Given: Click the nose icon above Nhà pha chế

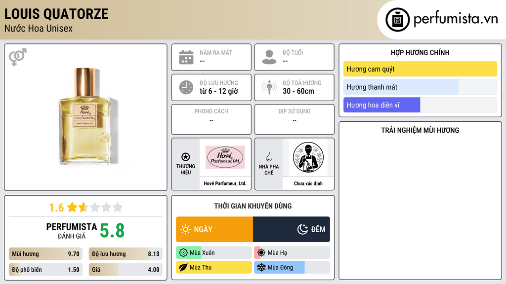Looking at the screenshot, I should (x=268, y=157).
